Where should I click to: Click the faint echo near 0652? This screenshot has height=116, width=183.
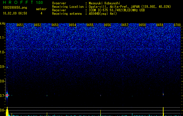(x=47, y=96)
